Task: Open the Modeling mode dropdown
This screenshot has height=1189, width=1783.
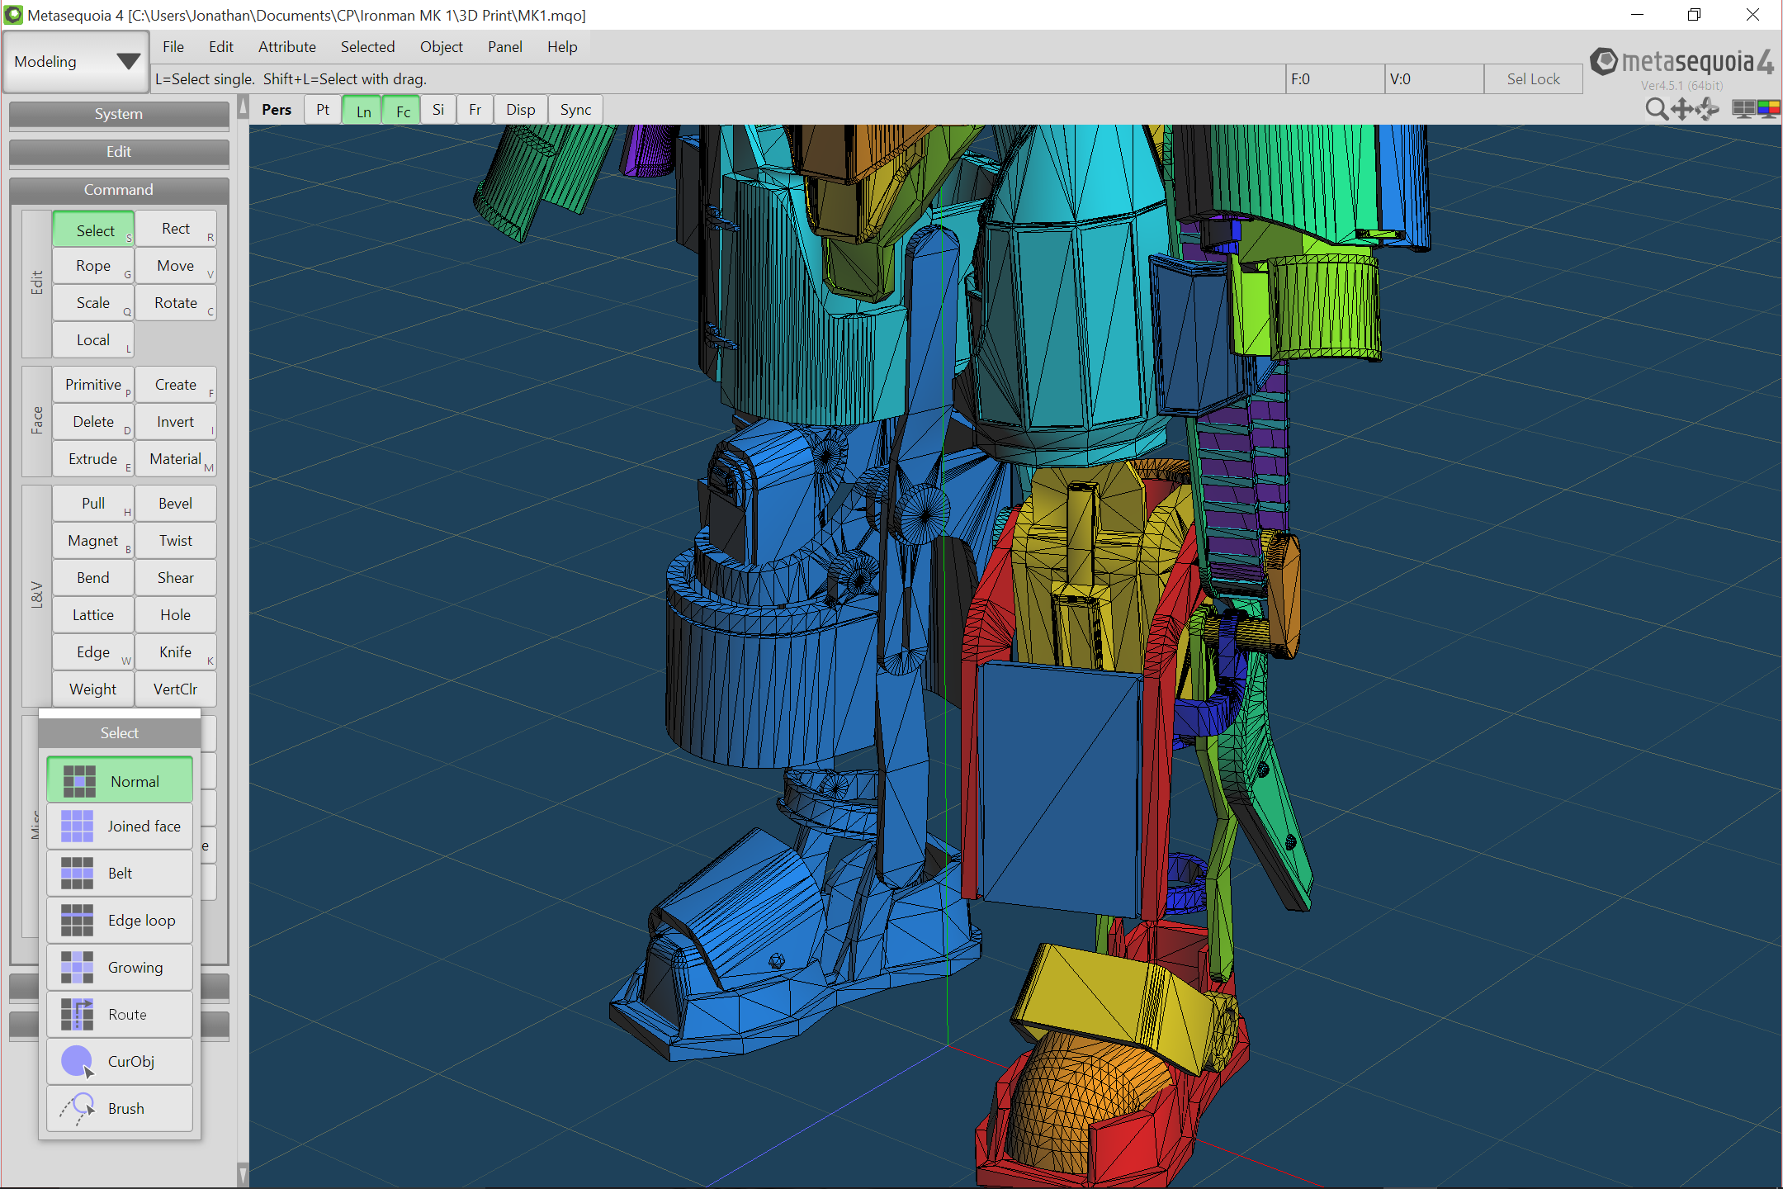Action: 76,62
